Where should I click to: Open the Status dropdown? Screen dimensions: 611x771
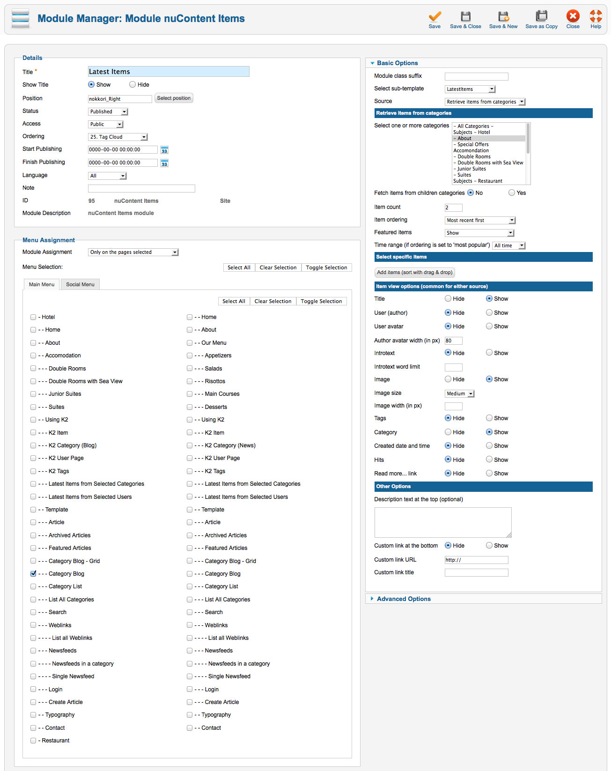pyautogui.click(x=108, y=111)
